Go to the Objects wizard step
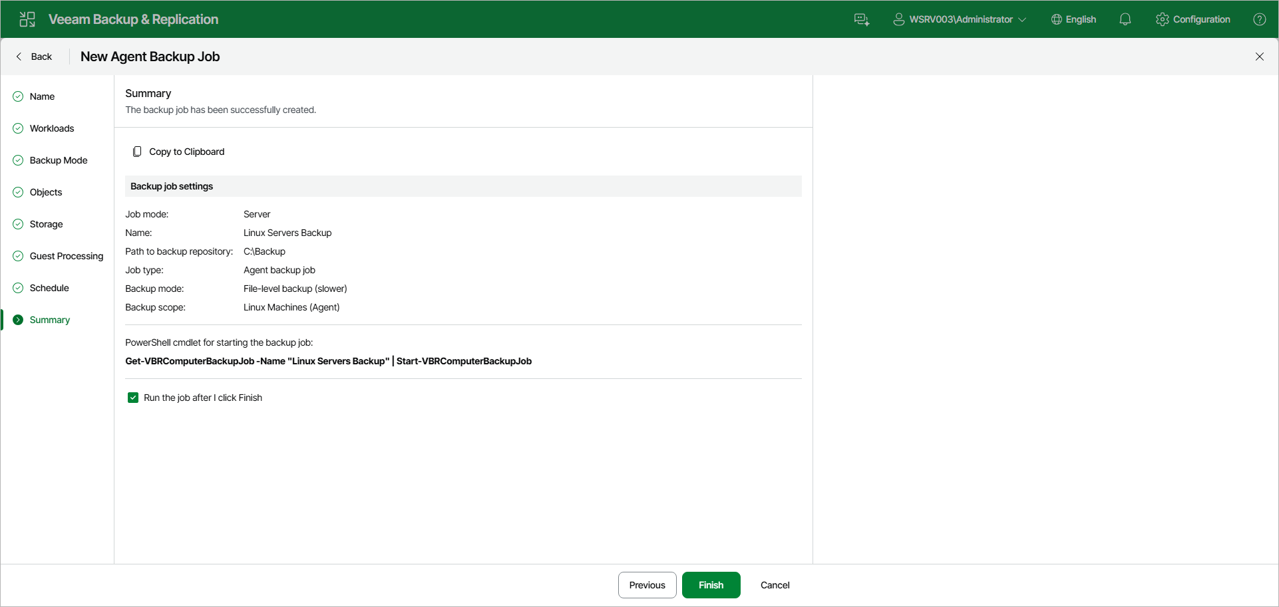The height and width of the screenshot is (607, 1279). click(x=46, y=192)
